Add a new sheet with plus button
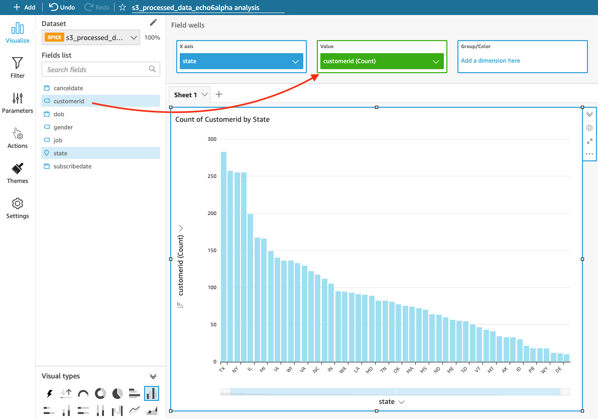This screenshot has width=598, height=419. coord(219,94)
